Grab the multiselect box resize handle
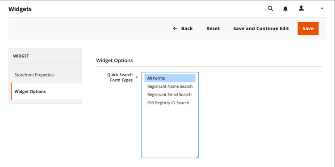The height and width of the screenshot is (167, 335). tap(197, 156)
